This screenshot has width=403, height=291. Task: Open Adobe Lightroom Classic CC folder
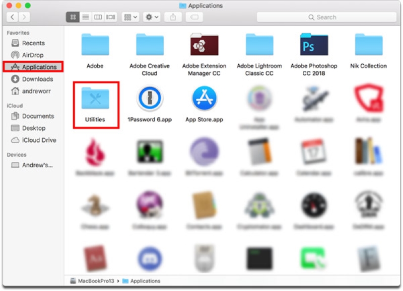point(259,45)
